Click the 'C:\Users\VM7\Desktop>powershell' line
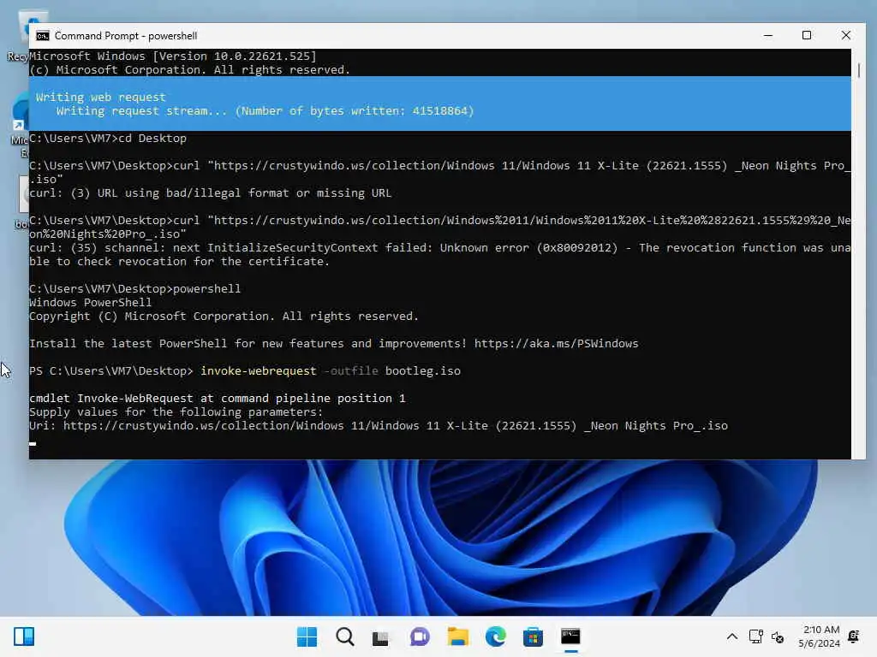This screenshot has width=877, height=657. point(134,289)
